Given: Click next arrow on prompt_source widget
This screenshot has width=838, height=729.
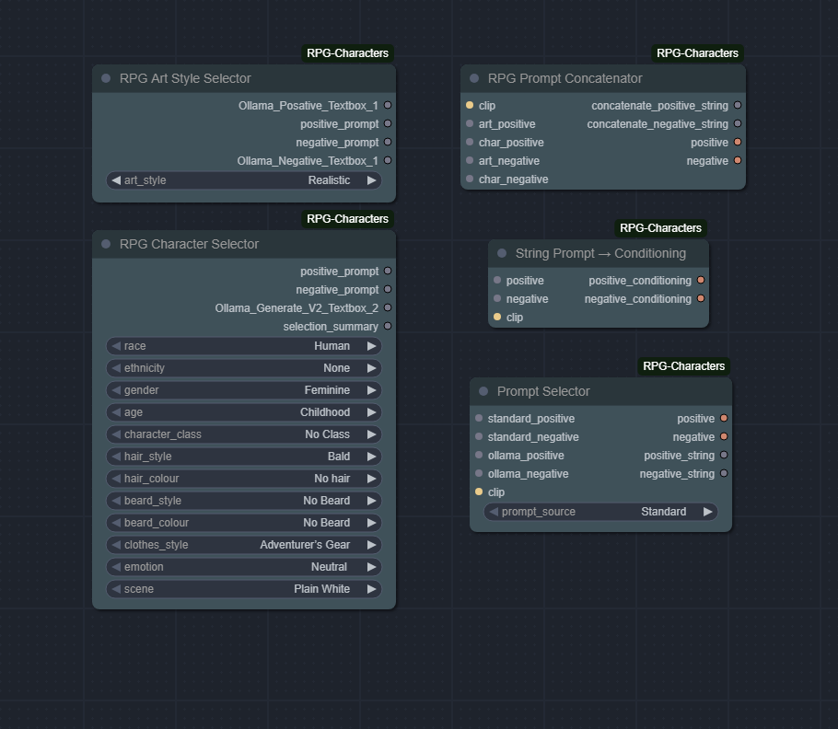Looking at the screenshot, I should 707,512.
